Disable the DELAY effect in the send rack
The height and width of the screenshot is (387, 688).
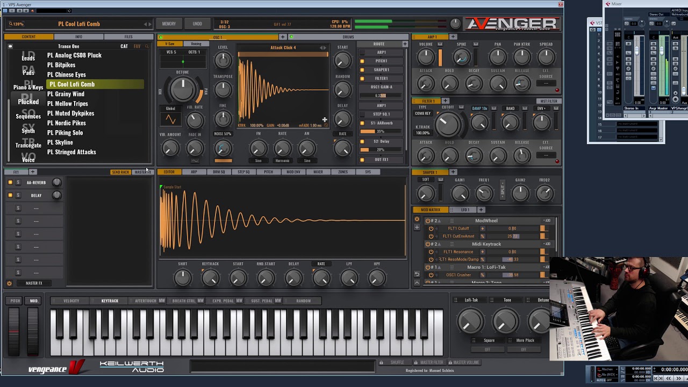10,196
